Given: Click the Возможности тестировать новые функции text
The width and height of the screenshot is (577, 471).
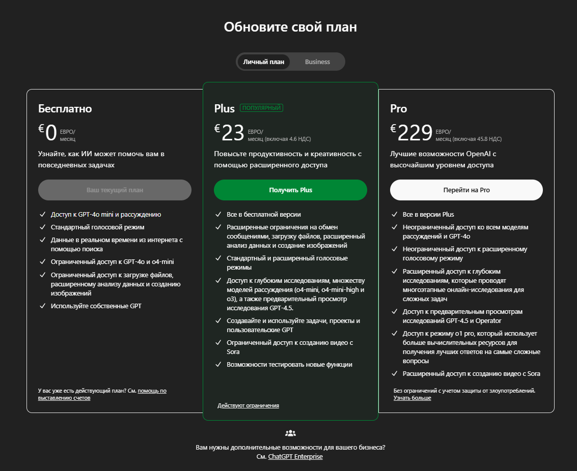Looking at the screenshot, I should (290, 365).
